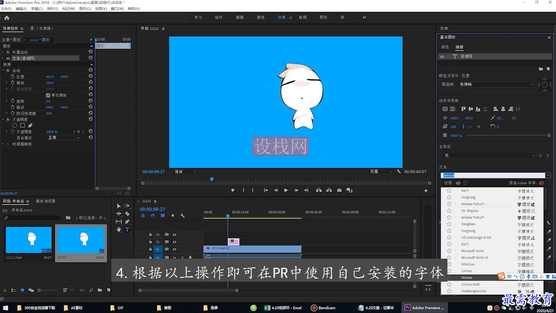556x313 pixels.
Task: Create an ellipse mask under Opacity
Action: [14, 126]
